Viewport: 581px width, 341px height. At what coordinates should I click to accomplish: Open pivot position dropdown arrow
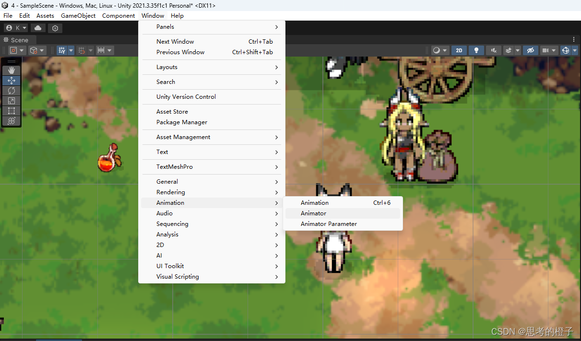click(x=23, y=50)
